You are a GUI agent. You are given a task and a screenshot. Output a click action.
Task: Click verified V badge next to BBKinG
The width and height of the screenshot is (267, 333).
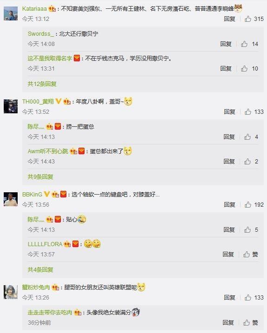click(x=47, y=194)
